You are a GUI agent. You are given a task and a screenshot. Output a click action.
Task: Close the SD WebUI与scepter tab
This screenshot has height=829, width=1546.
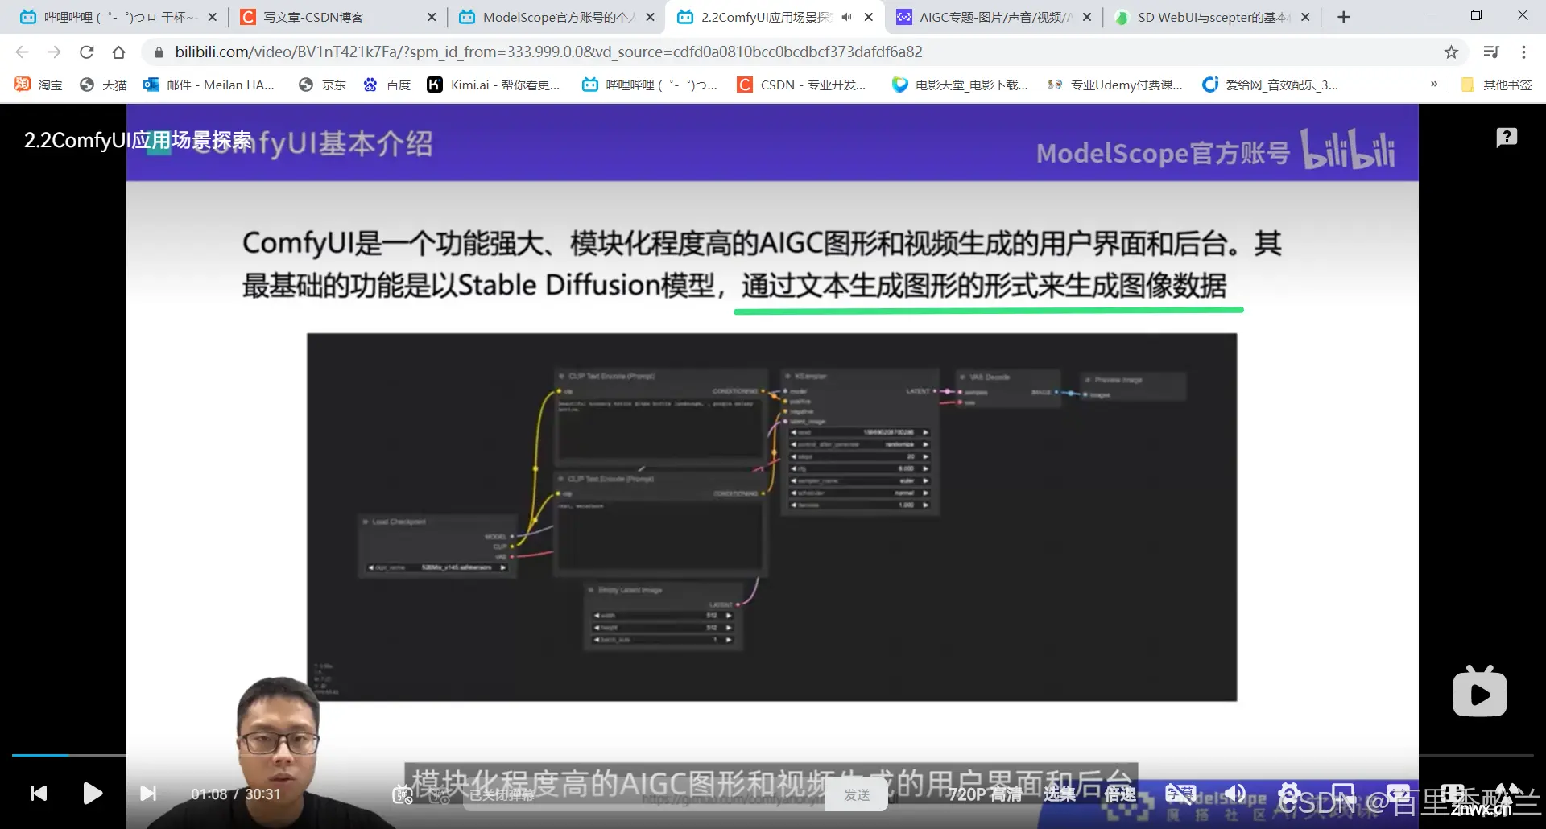coord(1305,17)
